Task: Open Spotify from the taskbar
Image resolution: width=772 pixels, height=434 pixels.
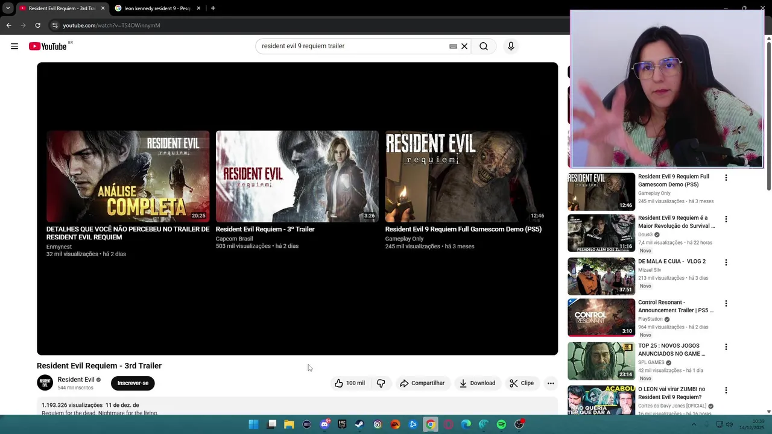Action: [501, 424]
